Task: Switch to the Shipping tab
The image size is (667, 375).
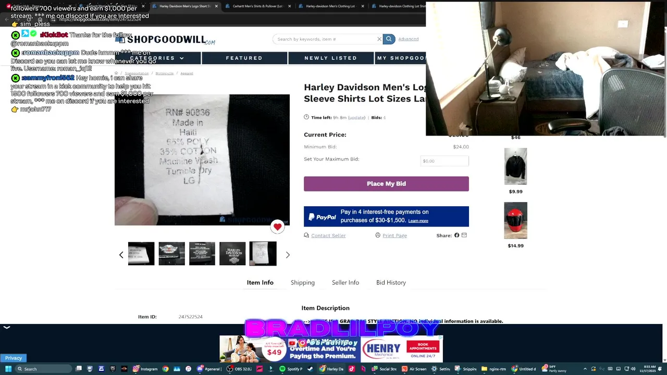Action: tap(303, 282)
